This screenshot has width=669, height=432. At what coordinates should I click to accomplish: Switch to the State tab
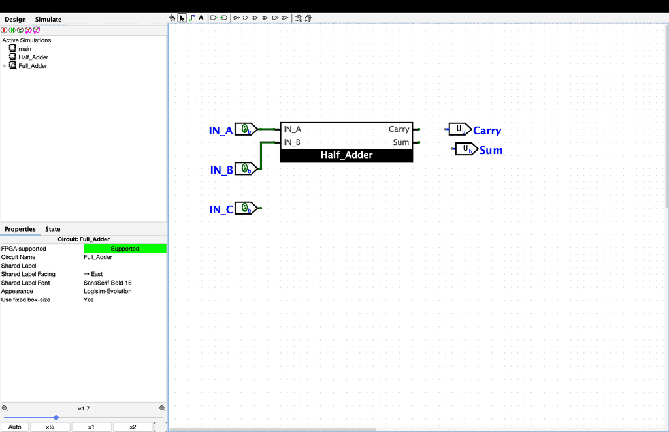click(x=52, y=229)
